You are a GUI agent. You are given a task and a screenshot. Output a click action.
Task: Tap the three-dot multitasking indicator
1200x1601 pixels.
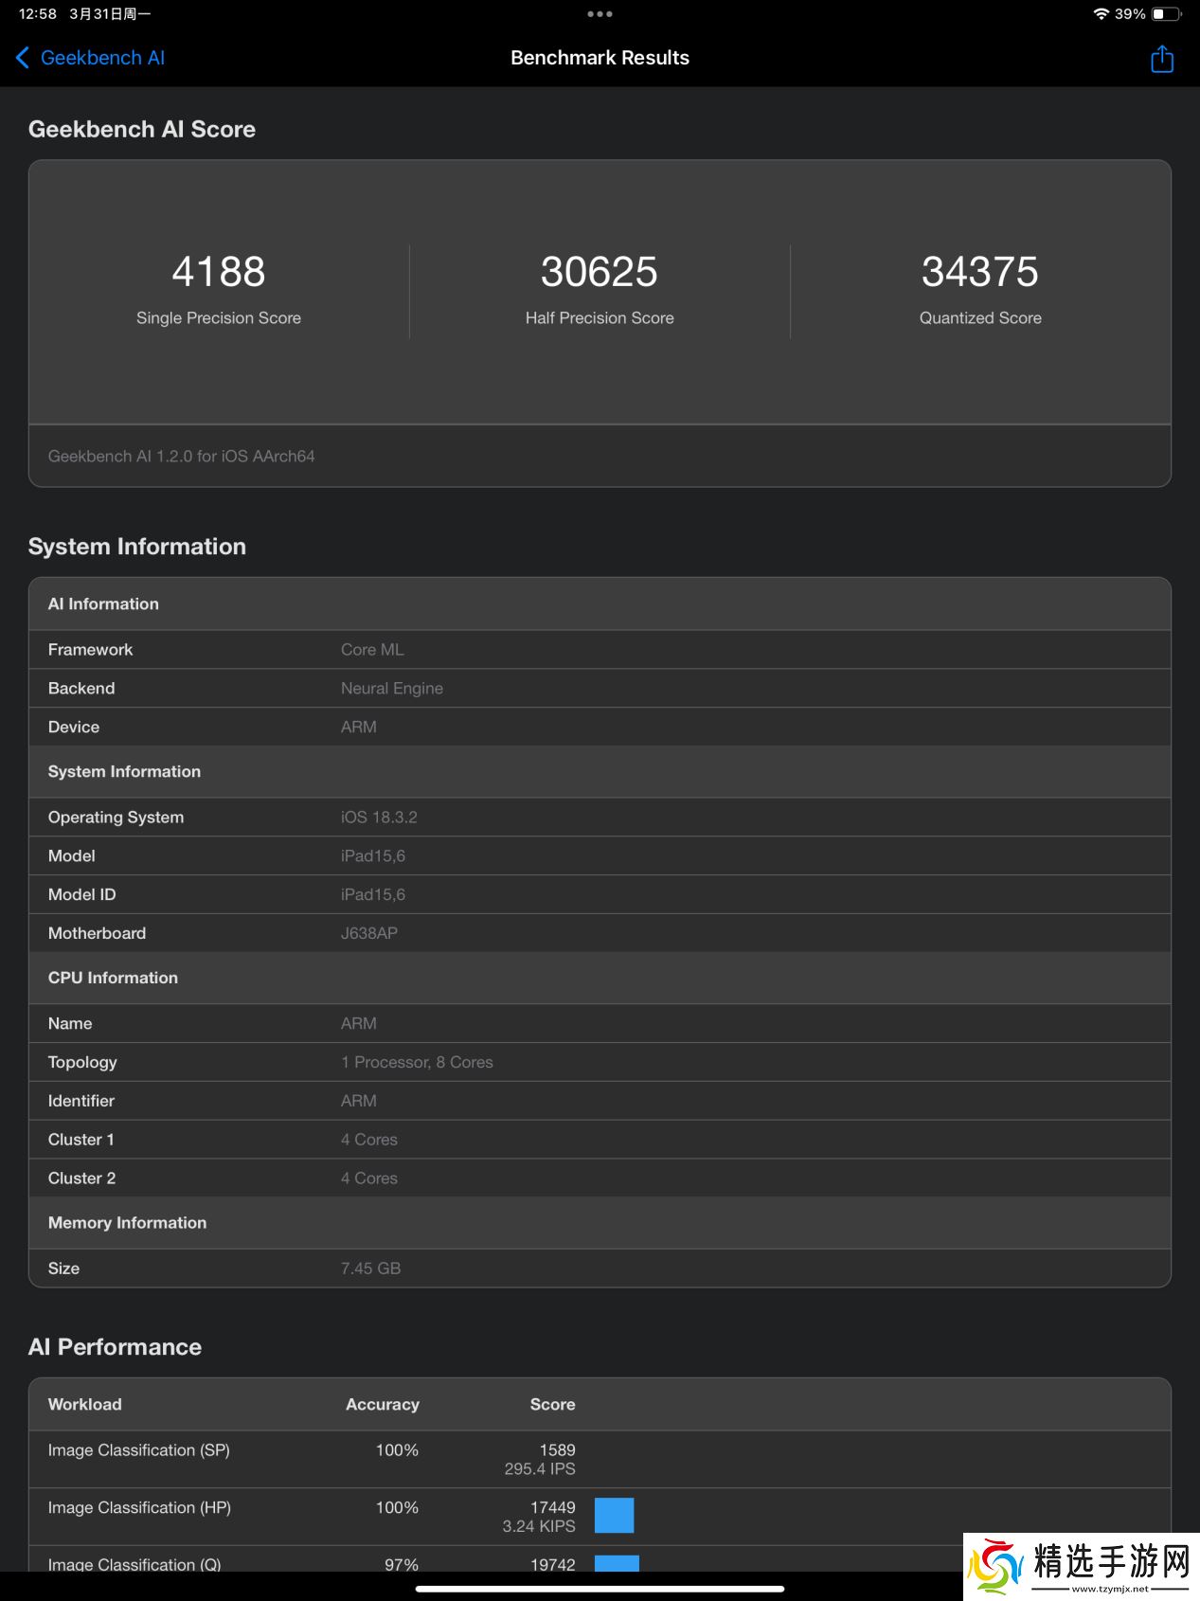600,14
